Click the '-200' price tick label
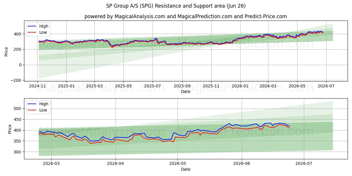352x176 pixels. point(16,80)
